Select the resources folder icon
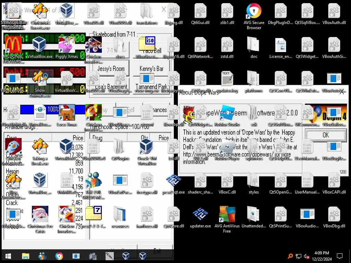The width and height of the screenshot is (351, 263). [120, 217]
